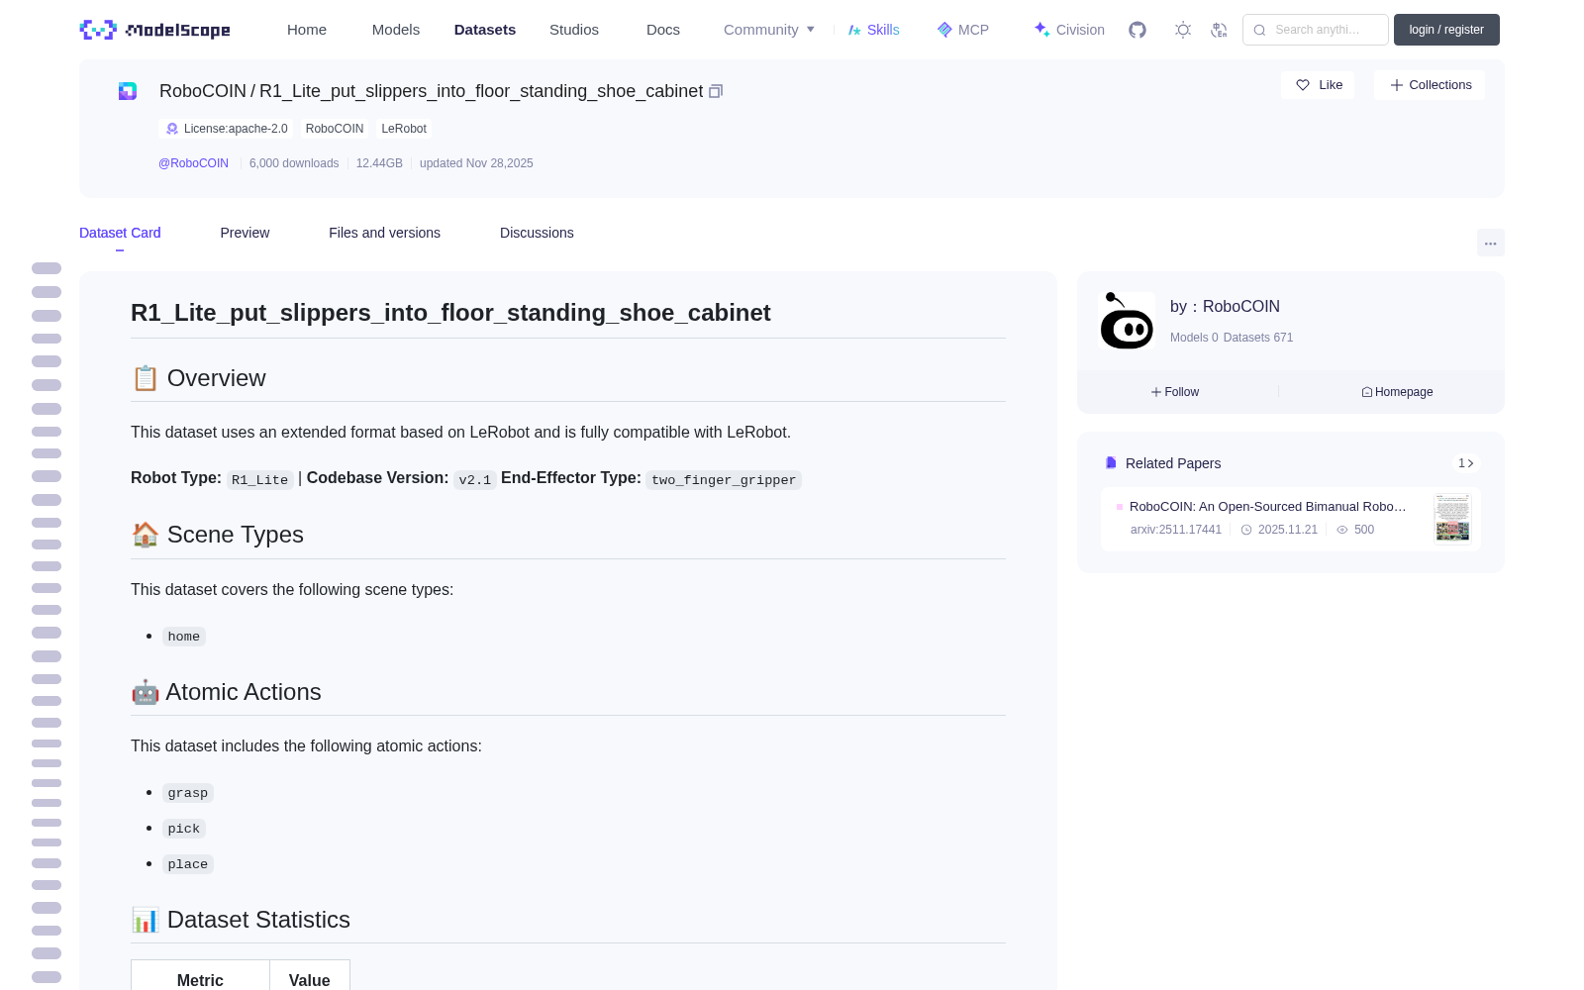Click the 'home' scene type code tag
Screen dimensions: 1584x990
184,637
